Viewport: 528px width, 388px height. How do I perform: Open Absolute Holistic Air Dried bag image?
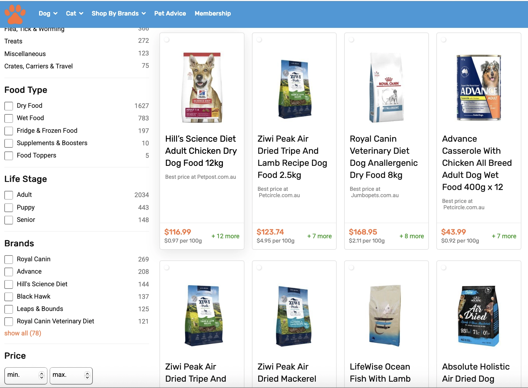click(479, 316)
